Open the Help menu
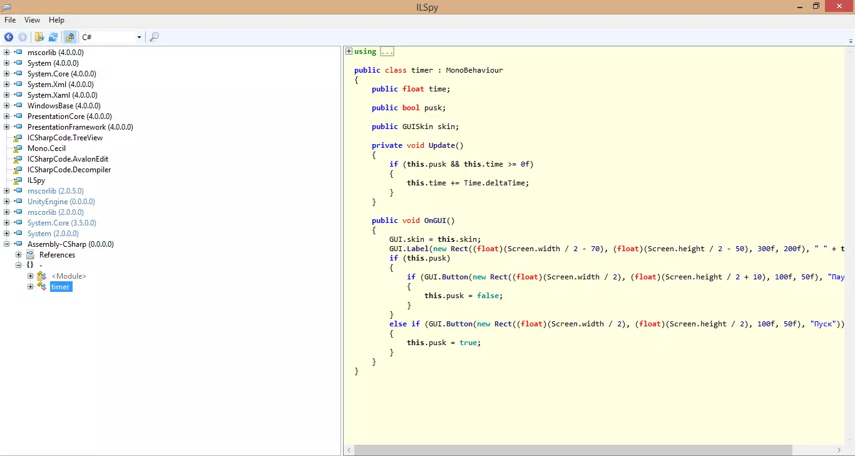Image resolution: width=855 pixels, height=456 pixels. [56, 20]
